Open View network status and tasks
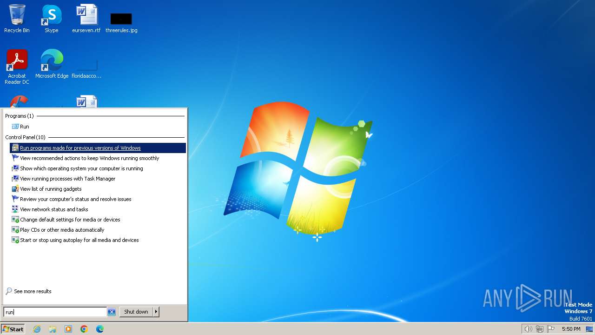This screenshot has height=335, width=595. pyautogui.click(x=98, y=209)
